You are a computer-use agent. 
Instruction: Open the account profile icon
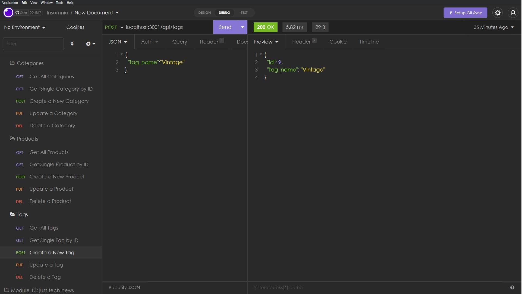(x=513, y=13)
